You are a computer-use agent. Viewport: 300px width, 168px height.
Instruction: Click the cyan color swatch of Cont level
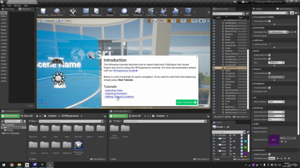(246, 141)
